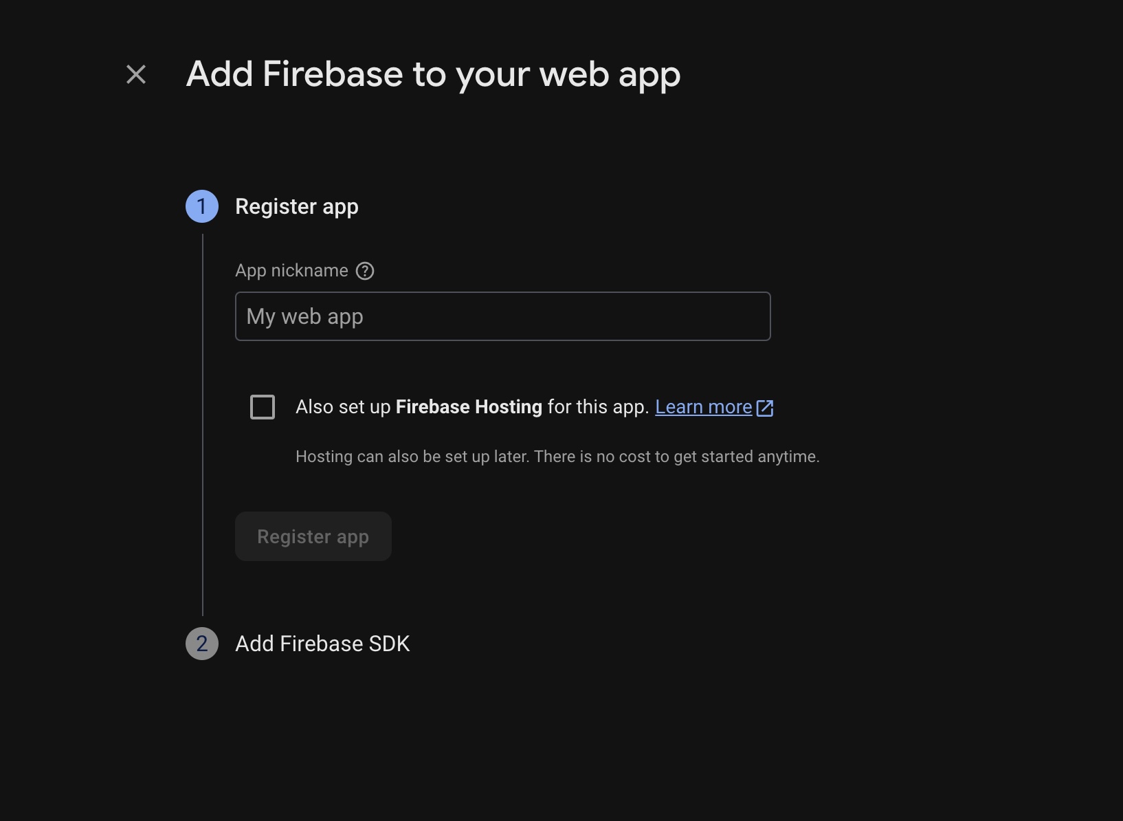Screen dimensions: 1123x821
Task: Select the Register app step heading
Action: (298, 206)
